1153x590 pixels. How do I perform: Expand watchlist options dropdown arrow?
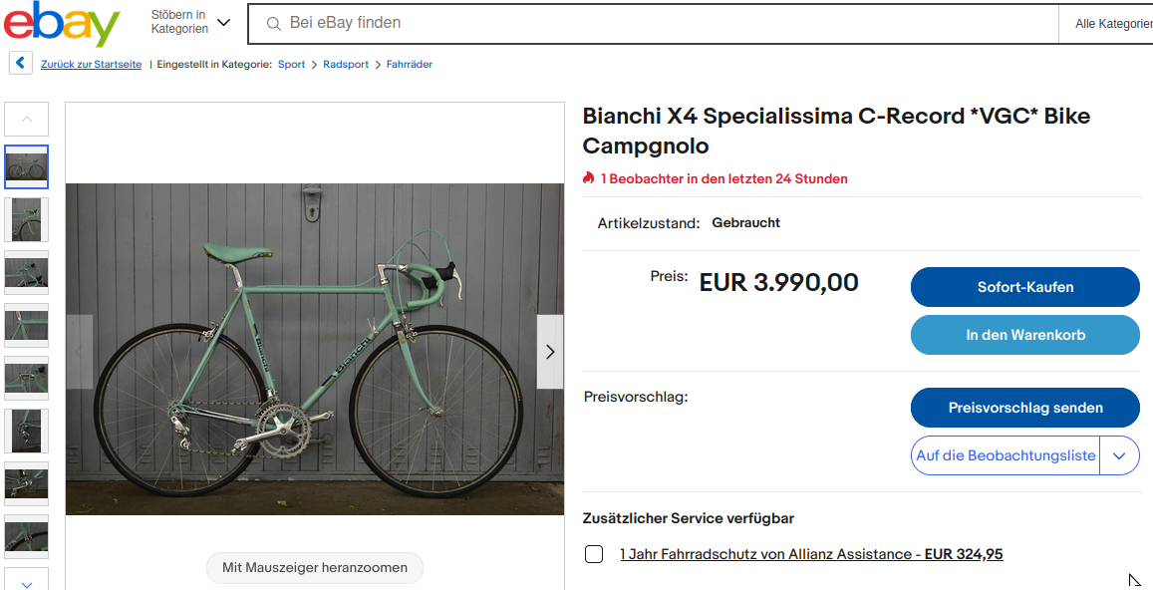pyautogui.click(x=1119, y=455)
